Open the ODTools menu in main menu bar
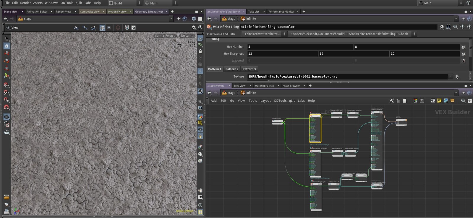Image resolution: width=473 pixels, height=218 pixels. [x=67, y=3]
